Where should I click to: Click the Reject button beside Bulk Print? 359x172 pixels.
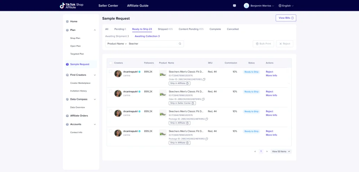pos(285,44)
